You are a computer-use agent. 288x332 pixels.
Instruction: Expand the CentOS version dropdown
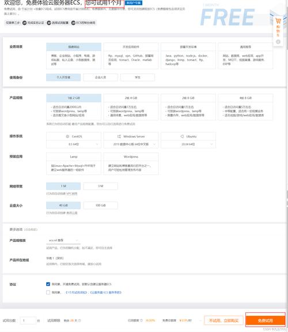[74, 144]
